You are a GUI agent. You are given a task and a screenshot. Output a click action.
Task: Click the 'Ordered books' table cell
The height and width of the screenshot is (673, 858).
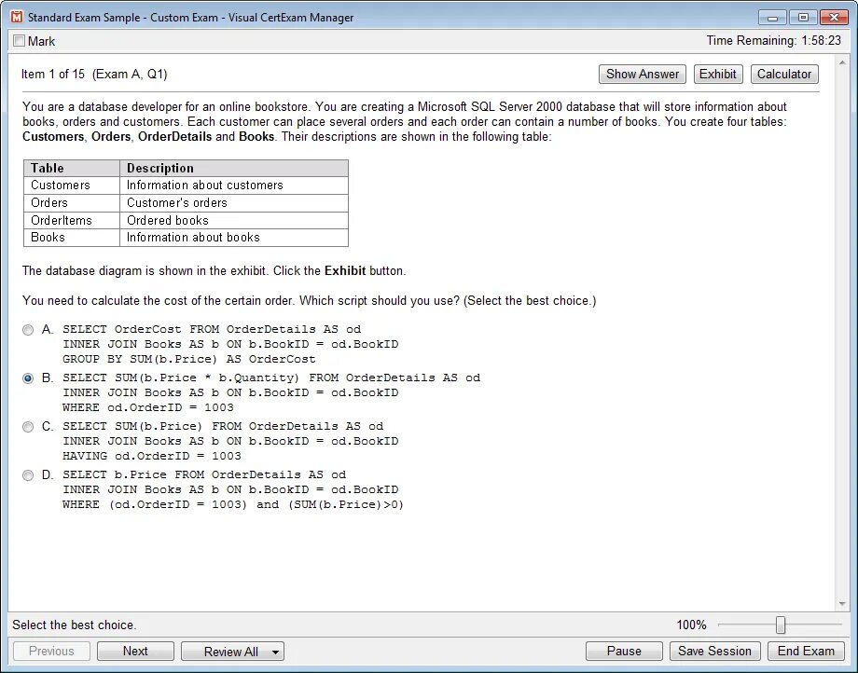click(x=234, y=220)
